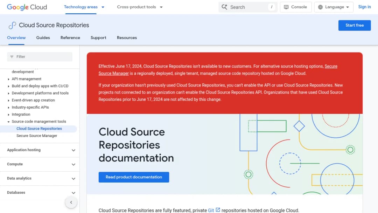This screenshot has width=378, height=213.
Task: Click the filter icon in sidebar
Action: (12, 57)
